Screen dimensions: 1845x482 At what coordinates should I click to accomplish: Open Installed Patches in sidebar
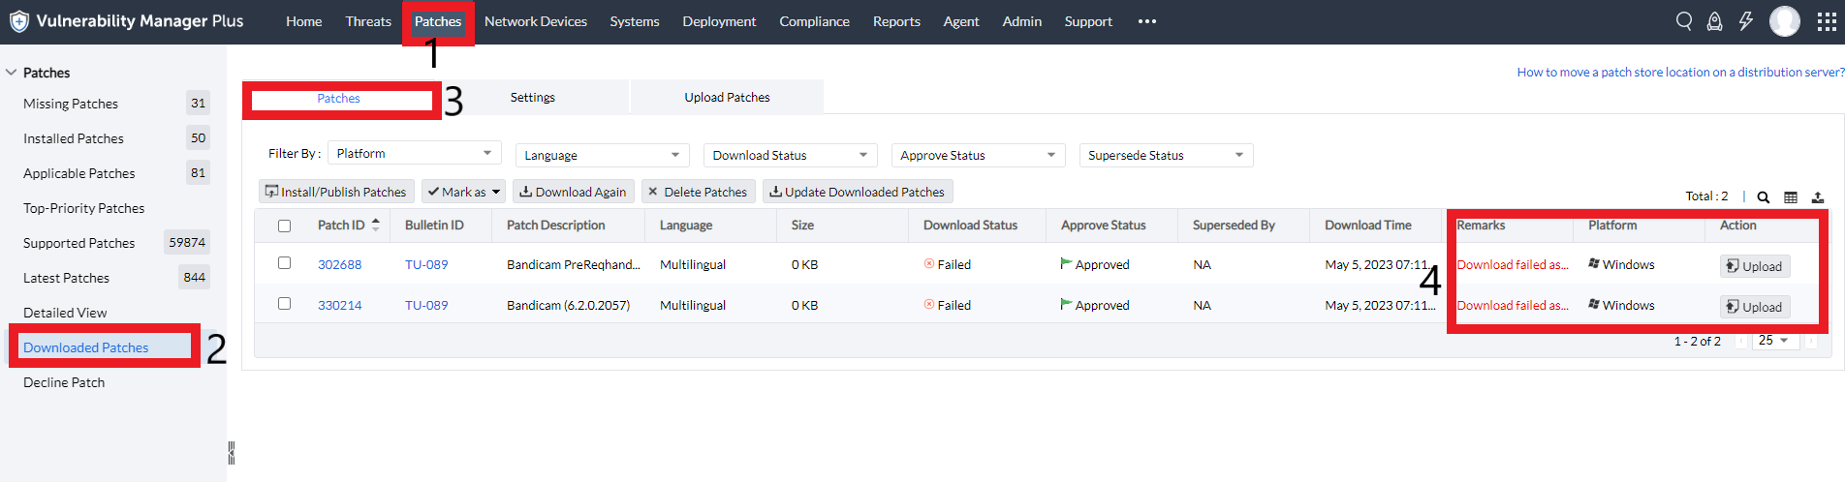(x=74, y=138)
